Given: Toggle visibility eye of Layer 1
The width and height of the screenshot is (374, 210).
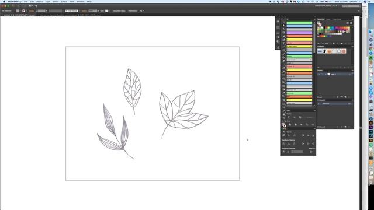Looking at the screenshot, I should [x=318, y=74].
